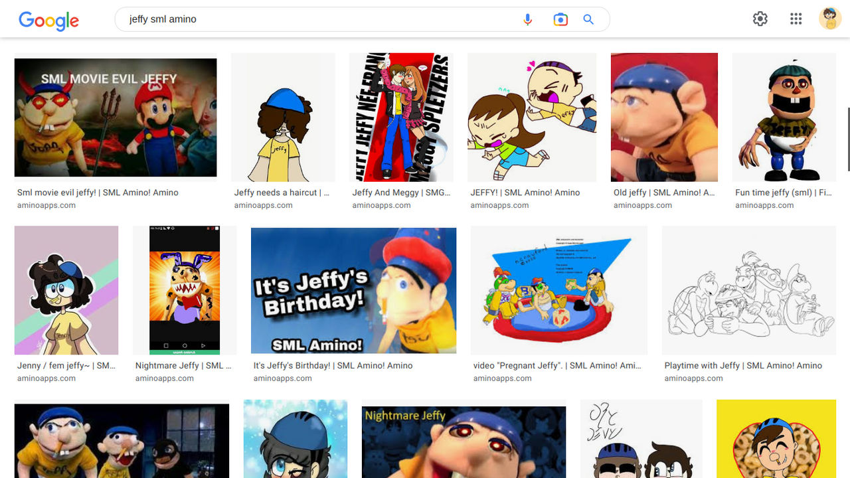
Task: Click the page scrollbar thumb
Action: 847,139
